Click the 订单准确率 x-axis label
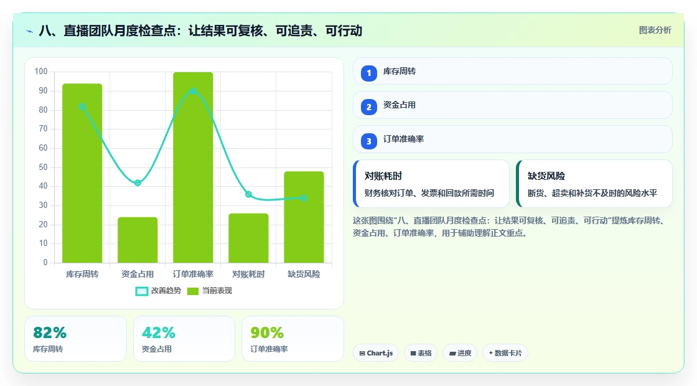697x386 pixels. (x=193, y=275)
